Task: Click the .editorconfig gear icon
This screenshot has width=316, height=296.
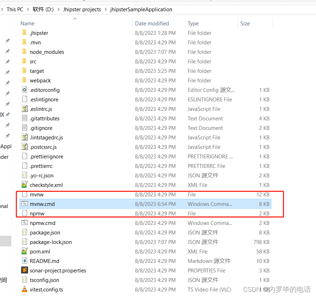Action: point(24,90)
